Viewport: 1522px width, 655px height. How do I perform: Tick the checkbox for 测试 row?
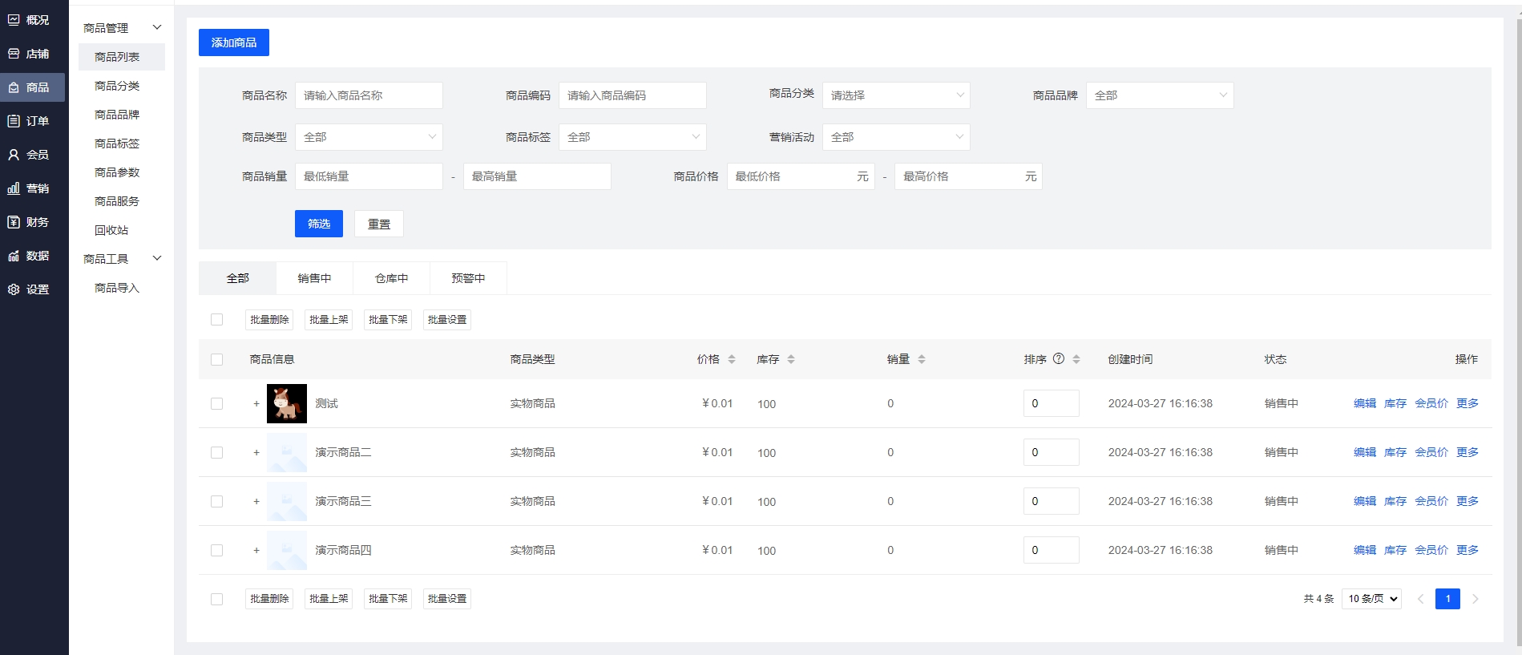click(x=216, y=403)
